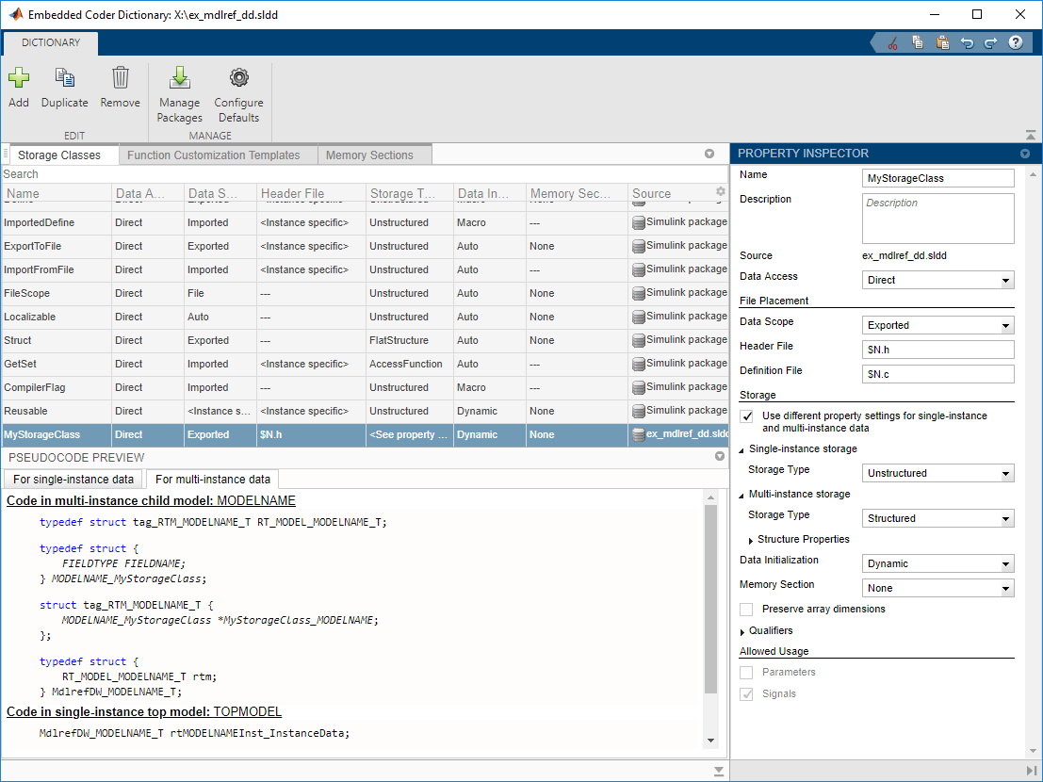The height and width of the screenshot is (782, 1043).
Task: Switch to Function Customization Templates tab
Action: (x=213, y=155)
